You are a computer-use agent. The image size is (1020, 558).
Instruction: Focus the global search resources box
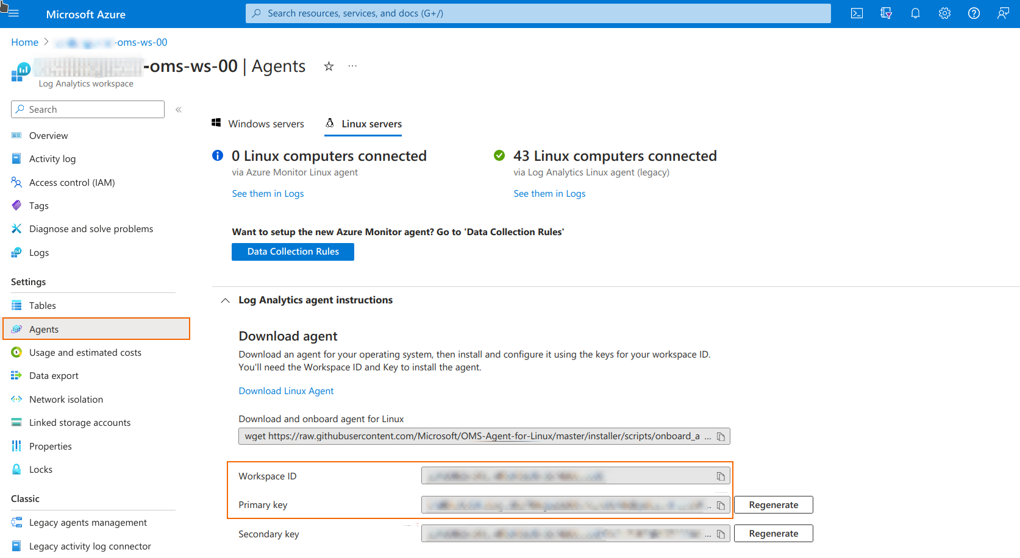coord(538,13)
